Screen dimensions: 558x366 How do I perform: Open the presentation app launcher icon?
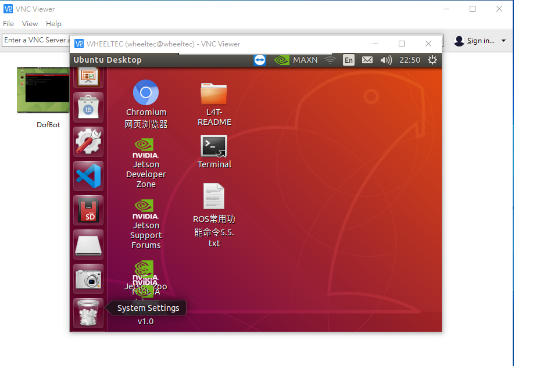point(88,77)
